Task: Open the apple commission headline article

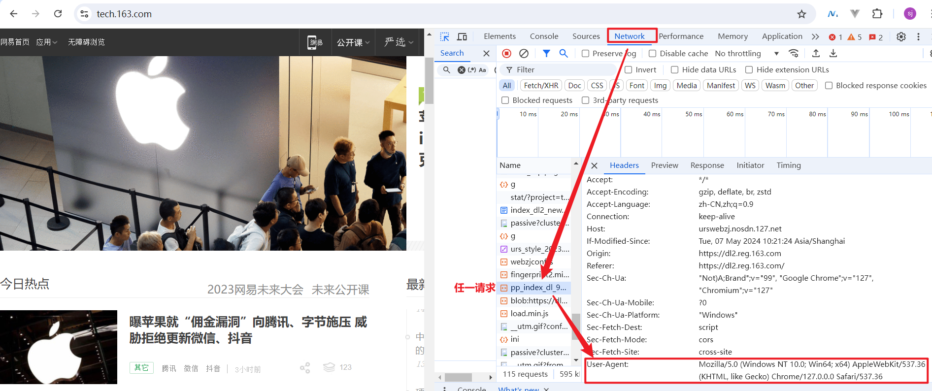Action: [248, 330]
